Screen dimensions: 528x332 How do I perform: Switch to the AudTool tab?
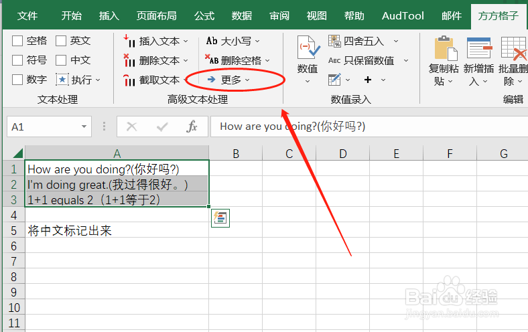403,16
